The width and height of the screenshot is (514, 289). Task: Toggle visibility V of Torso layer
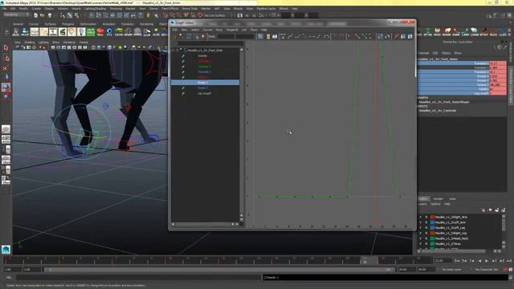[x=421, y=244]
